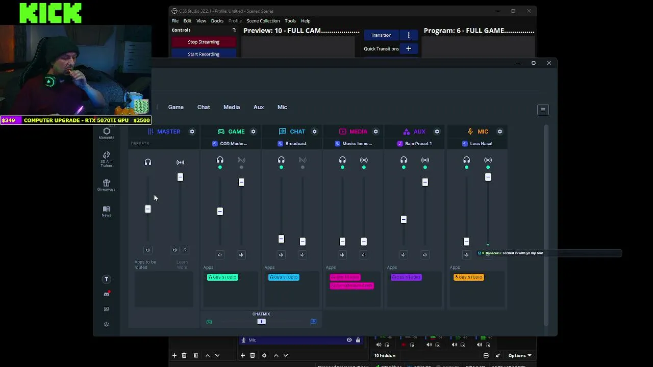Open Moments in the Sonar sidebar
Image resolution: width=653 pixels, height=367 pixels.
106,134
